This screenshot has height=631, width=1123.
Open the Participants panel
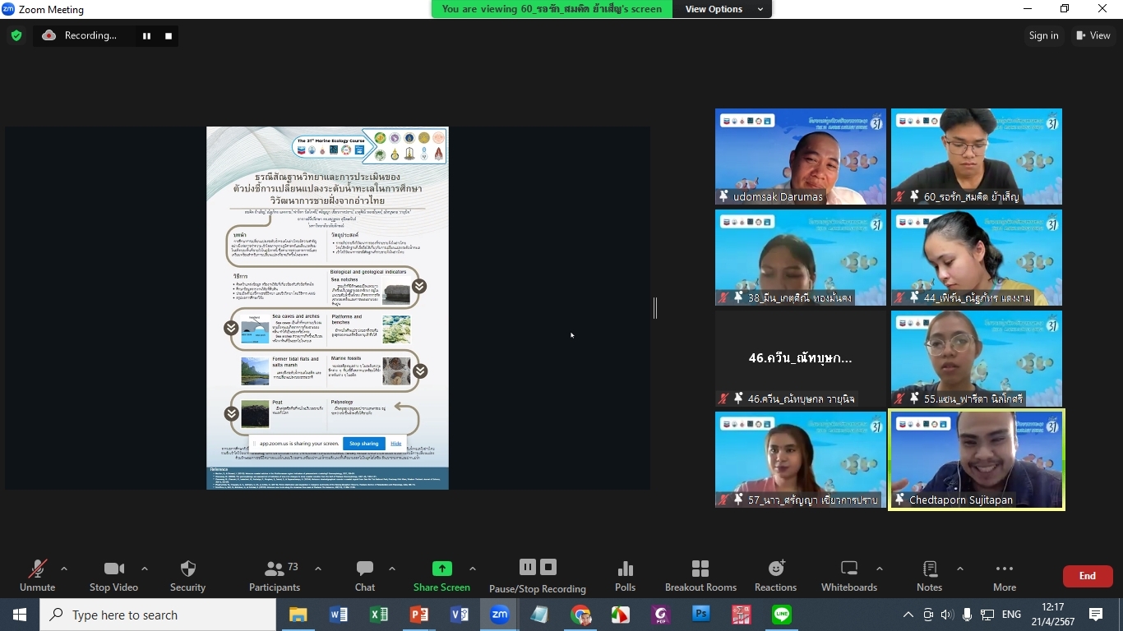coord(275,575)
